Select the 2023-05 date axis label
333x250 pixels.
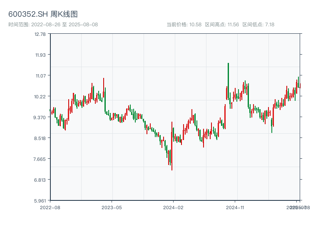[x=112, y=207]
